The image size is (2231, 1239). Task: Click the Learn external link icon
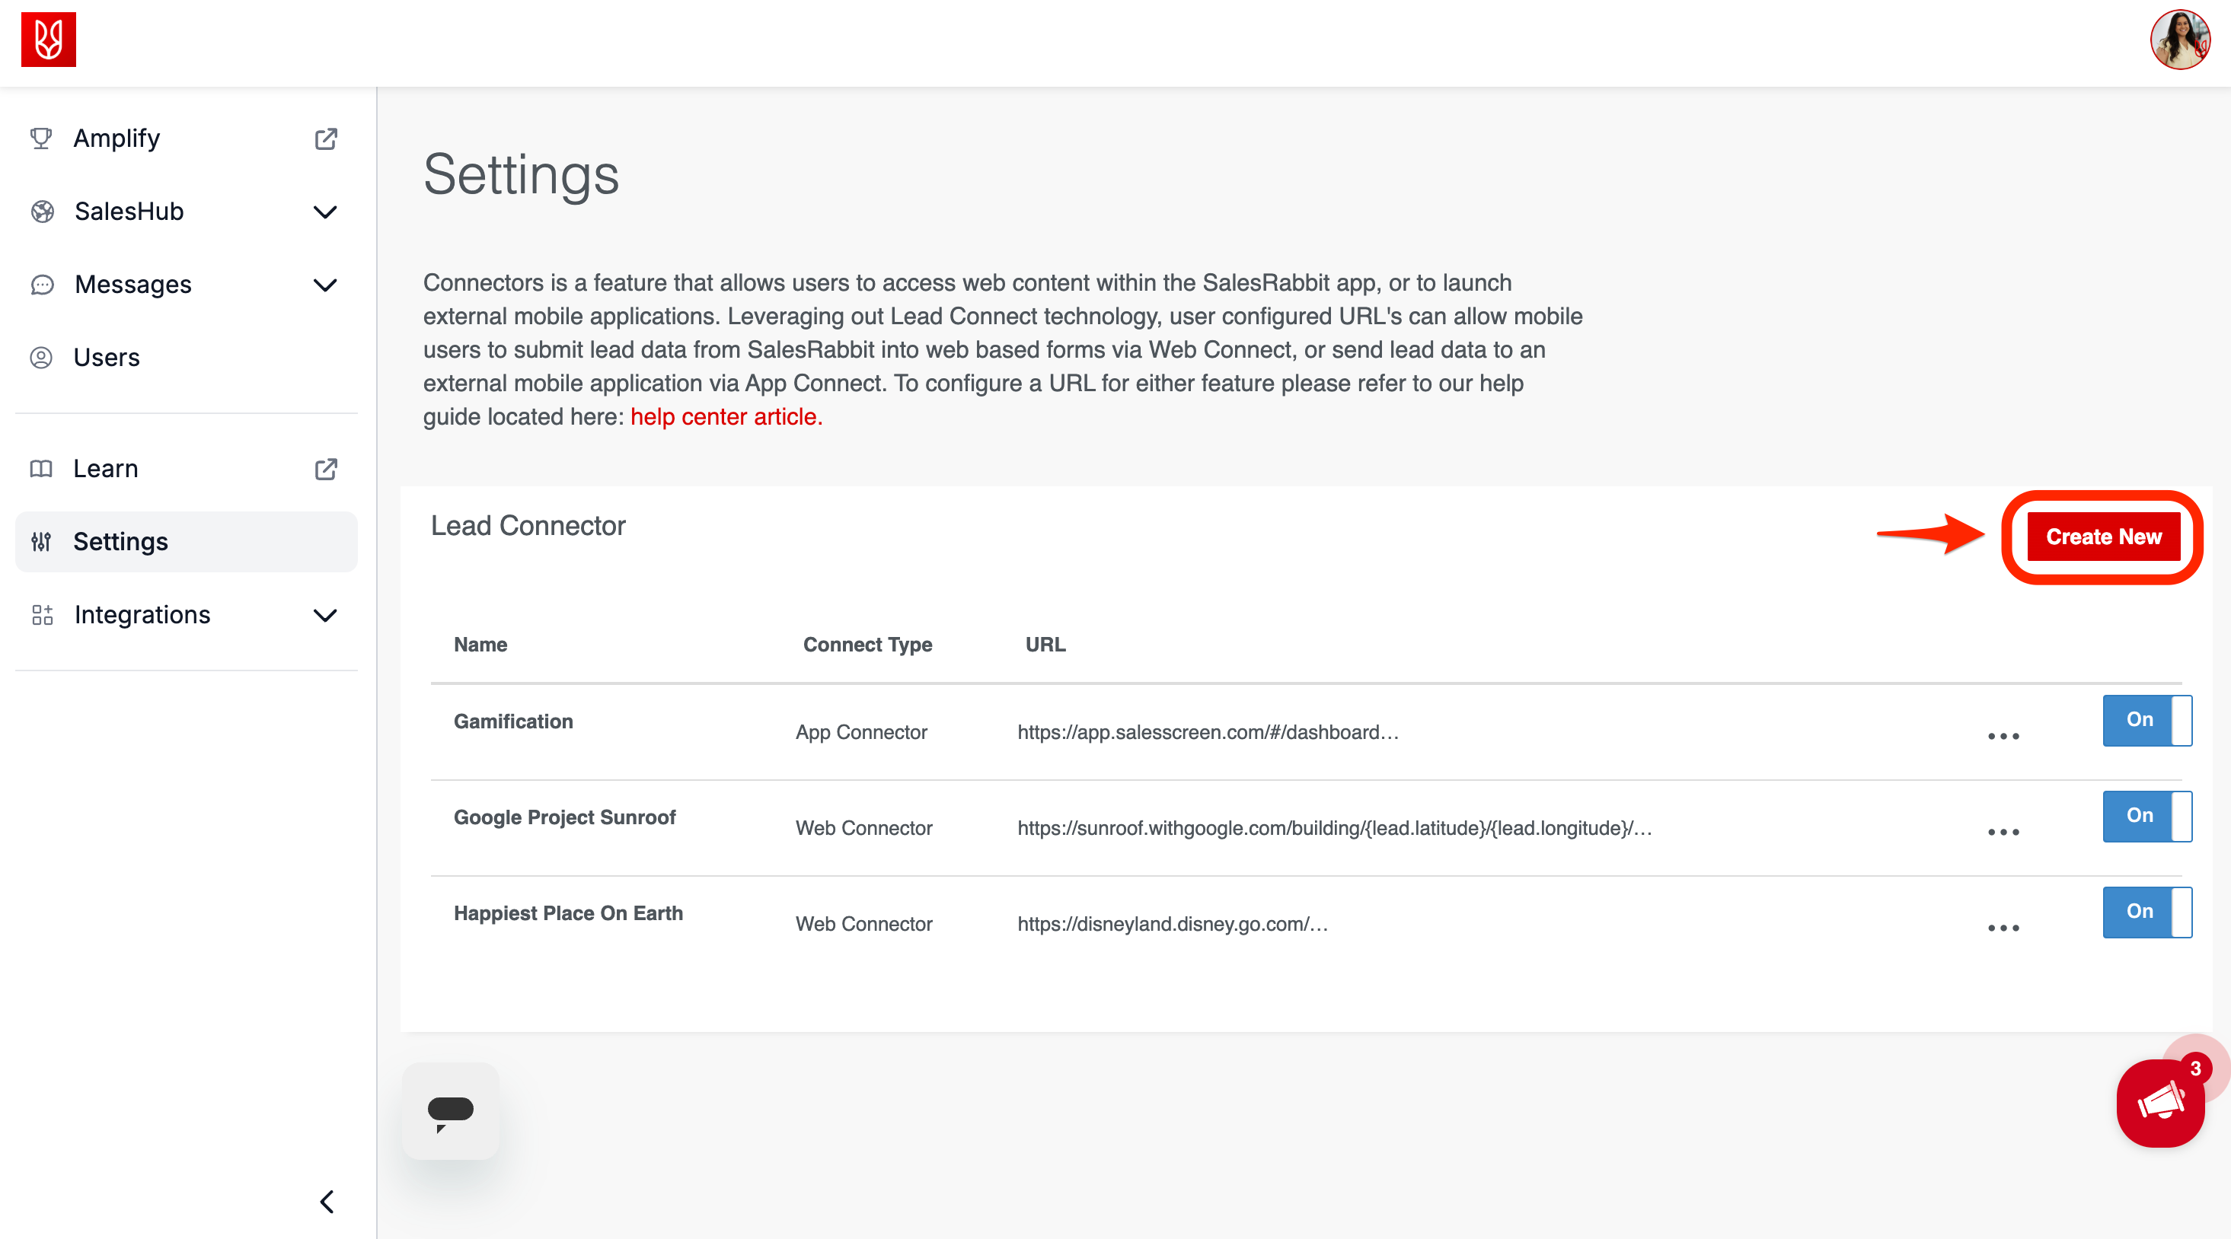coord(326,468)
